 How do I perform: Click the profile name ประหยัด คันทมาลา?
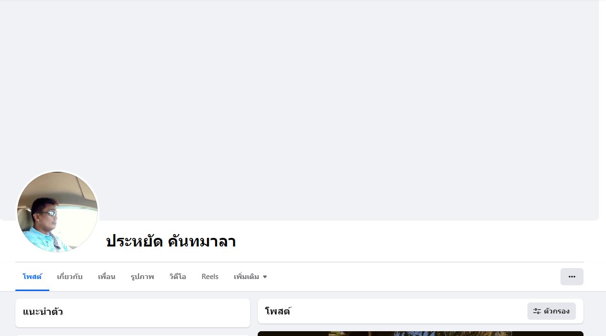click(171, 241)
